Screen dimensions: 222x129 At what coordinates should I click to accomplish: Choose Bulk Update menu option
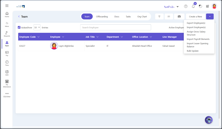tap(192, 51)
